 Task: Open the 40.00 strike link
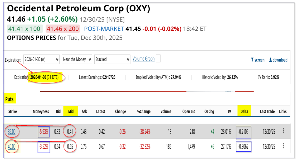coord(12,146)
